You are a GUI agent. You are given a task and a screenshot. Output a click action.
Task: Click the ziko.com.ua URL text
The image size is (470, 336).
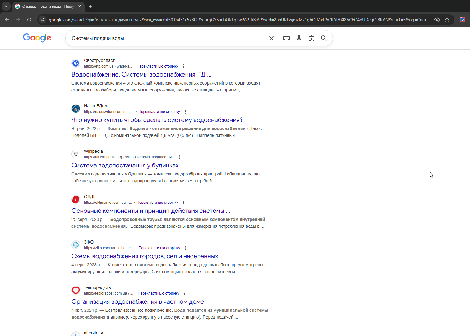(x=108, y=248)
